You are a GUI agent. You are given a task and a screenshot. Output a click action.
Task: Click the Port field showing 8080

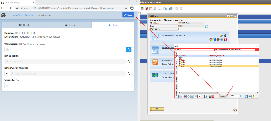point(191,26)
